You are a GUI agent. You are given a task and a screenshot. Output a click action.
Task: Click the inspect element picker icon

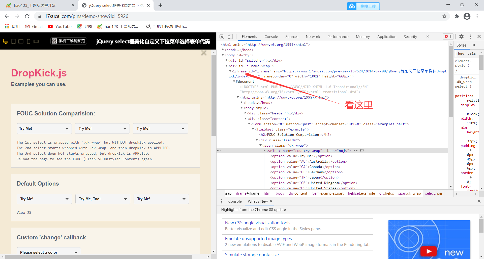(x=222, y=37)
